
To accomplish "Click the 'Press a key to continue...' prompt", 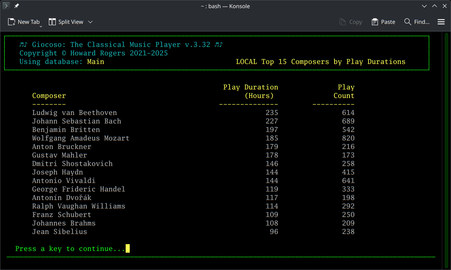I will coord(70,249).
